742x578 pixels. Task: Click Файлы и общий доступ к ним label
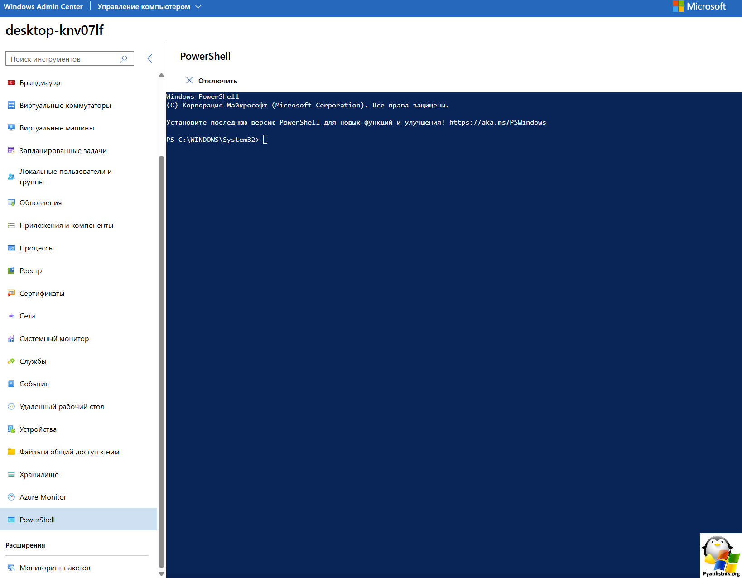tap(69, 452)
